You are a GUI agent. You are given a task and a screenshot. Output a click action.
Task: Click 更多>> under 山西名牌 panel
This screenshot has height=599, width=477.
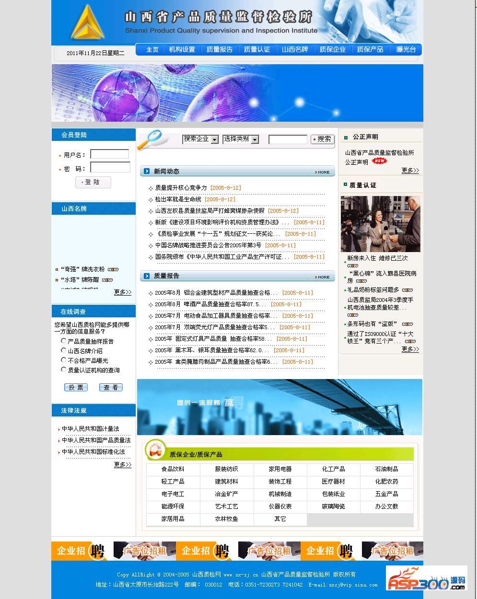[123, 292]
